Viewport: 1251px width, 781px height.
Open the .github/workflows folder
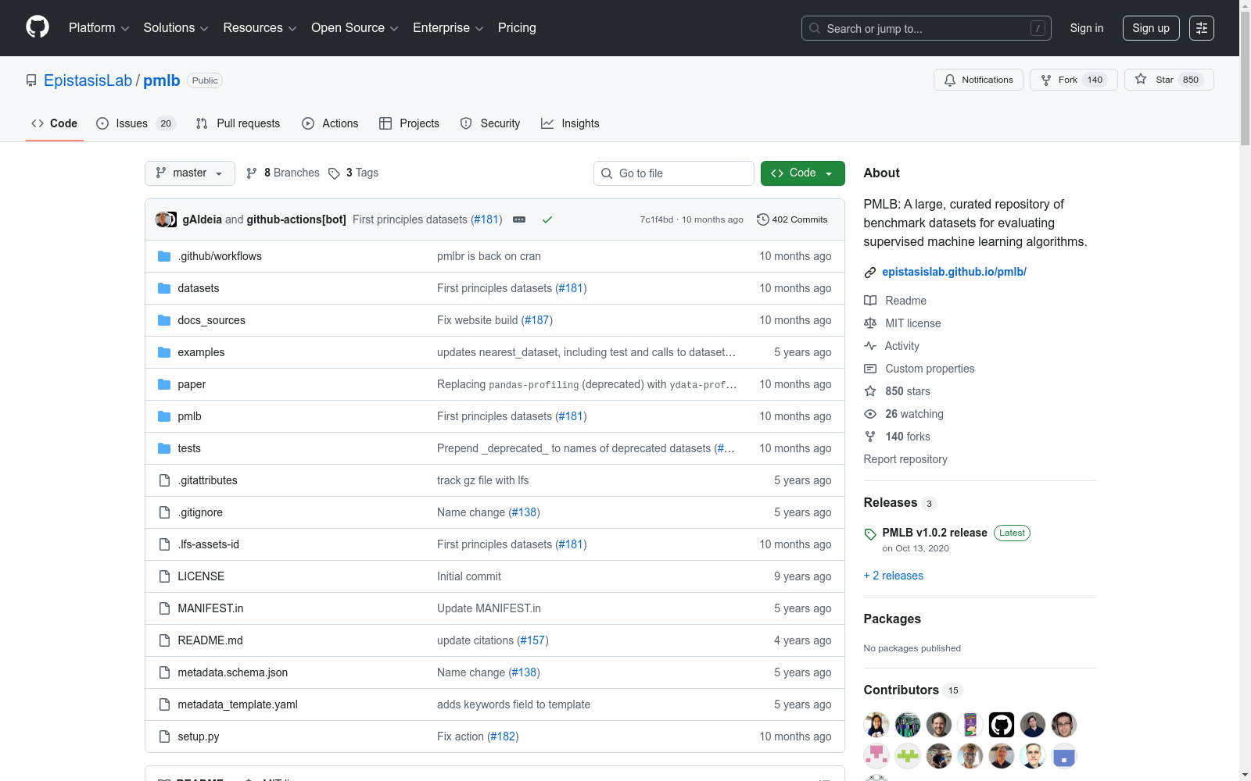[220, 256]
